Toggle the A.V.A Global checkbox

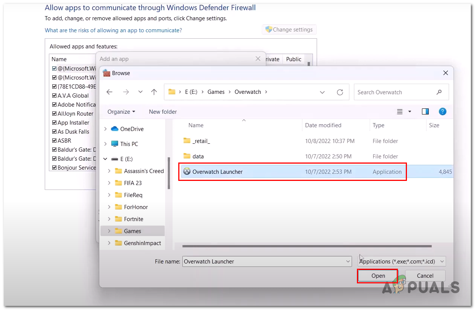pos(54,95)
